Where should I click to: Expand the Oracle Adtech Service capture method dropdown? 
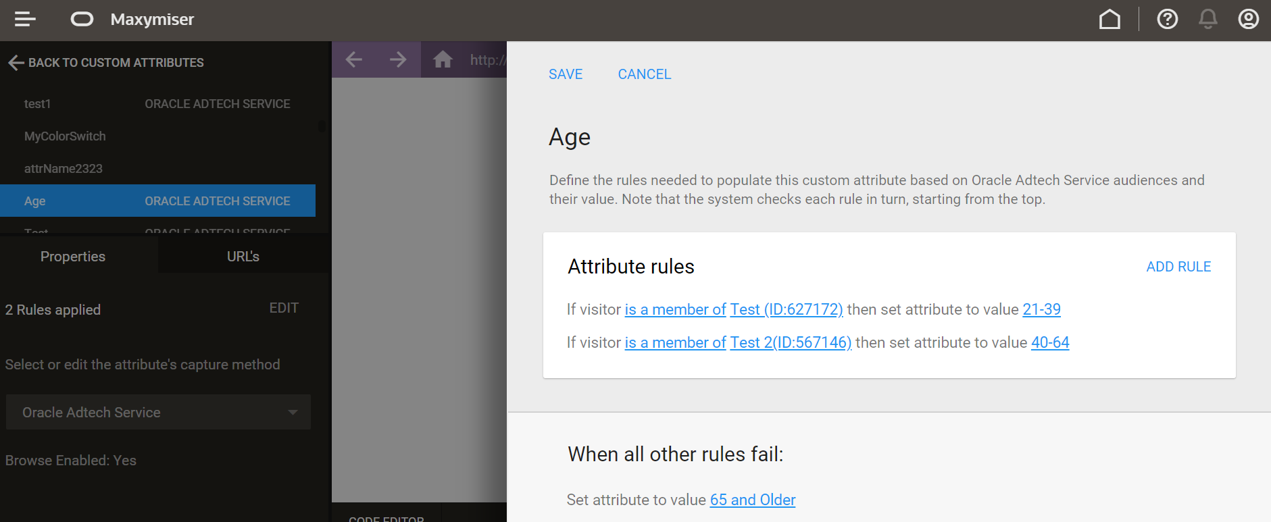tap(158, 412)
